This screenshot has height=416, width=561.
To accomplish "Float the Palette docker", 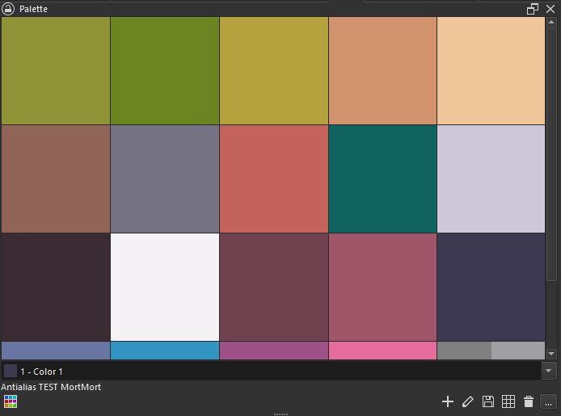I will (x=533, y=9).
